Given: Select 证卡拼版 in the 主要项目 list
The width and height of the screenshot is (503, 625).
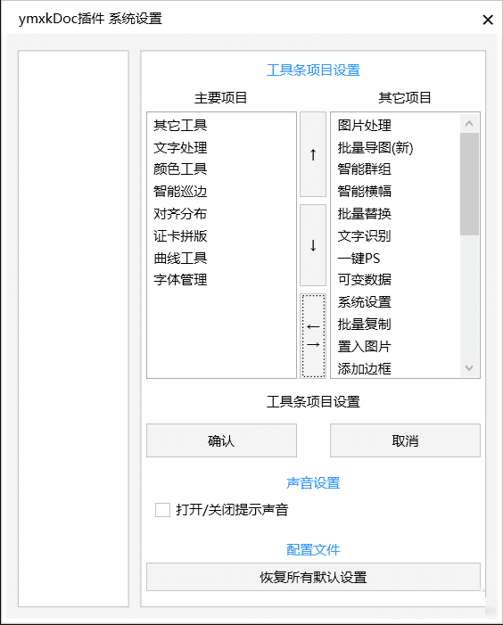Looking at the screenshot, I should coord(180,236).
